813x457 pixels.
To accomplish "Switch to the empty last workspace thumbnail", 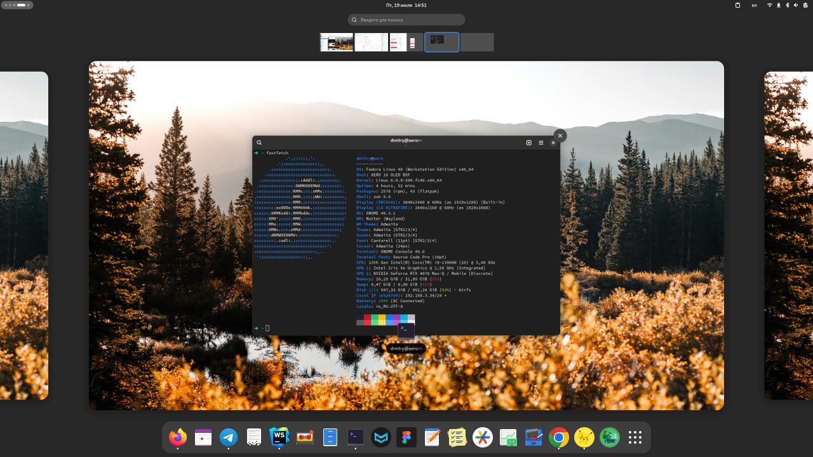I will pos(477,42).
